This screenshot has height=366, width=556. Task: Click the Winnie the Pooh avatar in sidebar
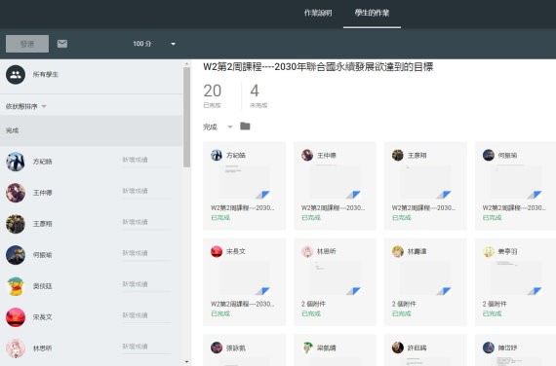coord(16,286)
